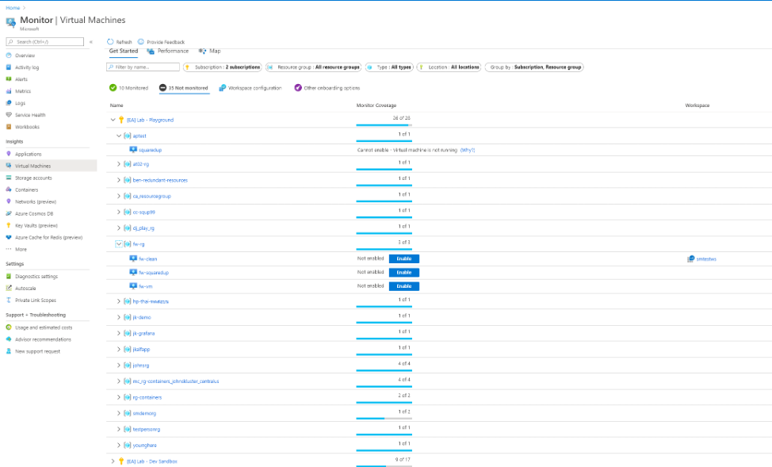Enable monitoring for fw-squaredup

pos(403,273)
